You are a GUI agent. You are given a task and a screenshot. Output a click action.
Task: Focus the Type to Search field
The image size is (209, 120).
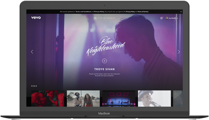point(106,18)
